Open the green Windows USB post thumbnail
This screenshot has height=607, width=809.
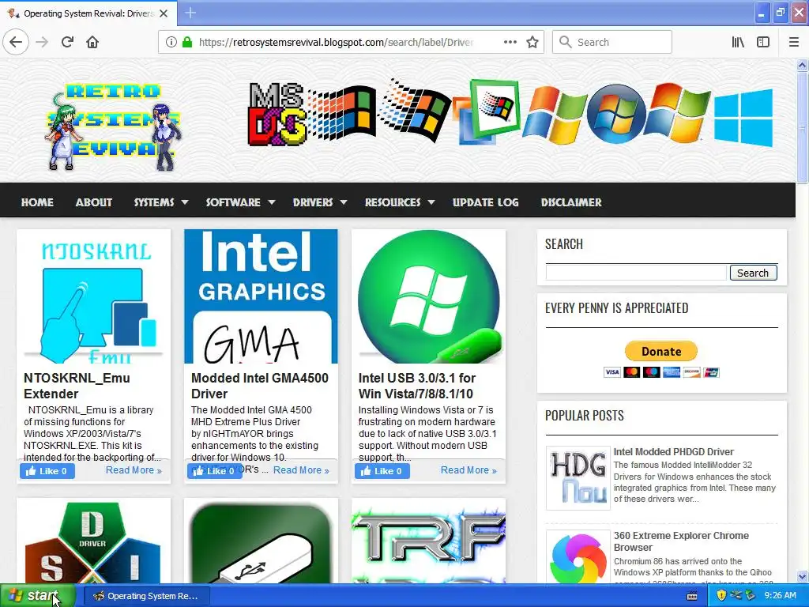tap(428, 297)
